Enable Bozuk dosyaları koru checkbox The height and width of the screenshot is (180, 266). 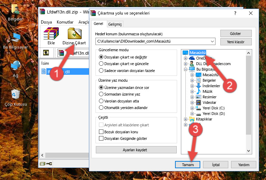(x=101, y=132)
